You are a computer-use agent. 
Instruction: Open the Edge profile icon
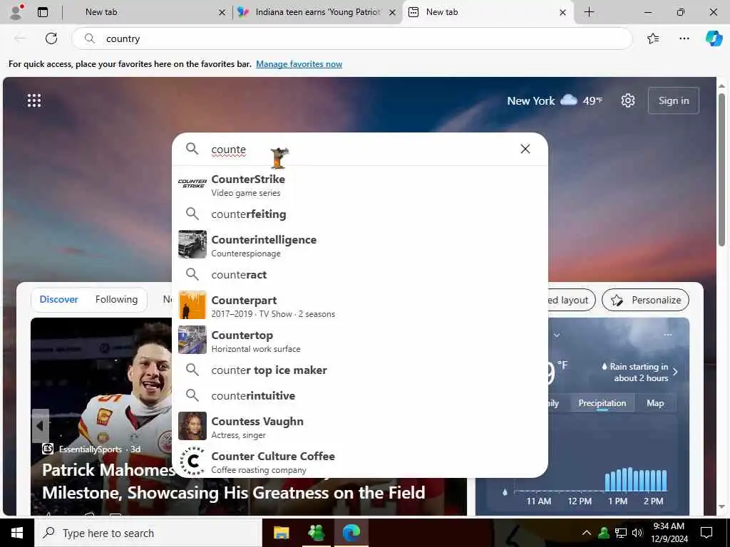[16, 12]
